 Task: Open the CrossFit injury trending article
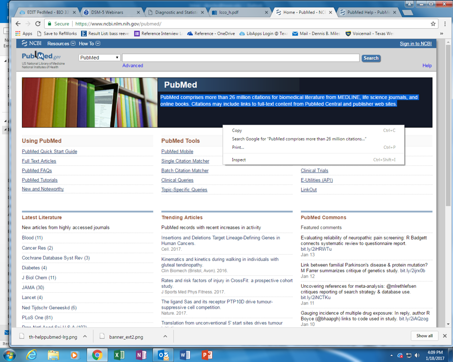pos(227,283)
